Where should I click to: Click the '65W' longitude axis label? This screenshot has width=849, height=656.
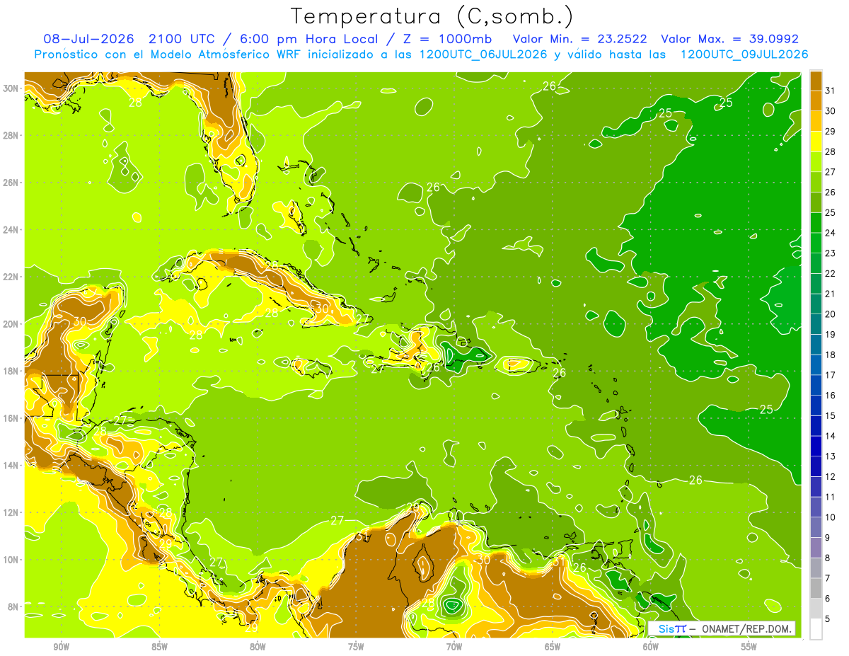(553, 647)
